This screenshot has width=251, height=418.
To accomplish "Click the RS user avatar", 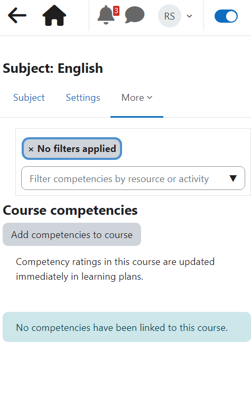I will (170, 16).
